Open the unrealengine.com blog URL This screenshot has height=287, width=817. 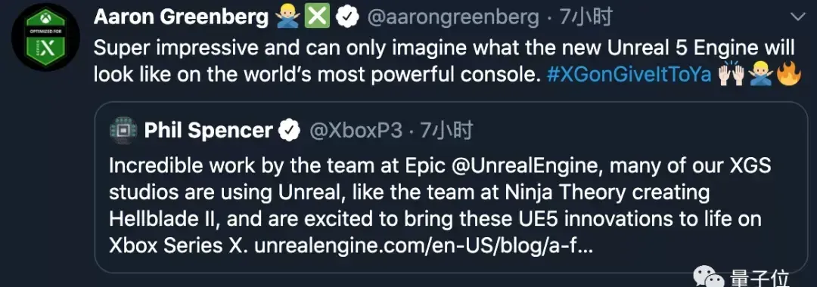(423, 246)
